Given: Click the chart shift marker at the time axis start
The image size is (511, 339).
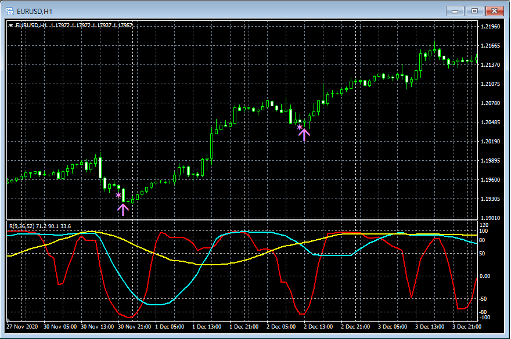Looking at the screenshot, I should 9,320.
